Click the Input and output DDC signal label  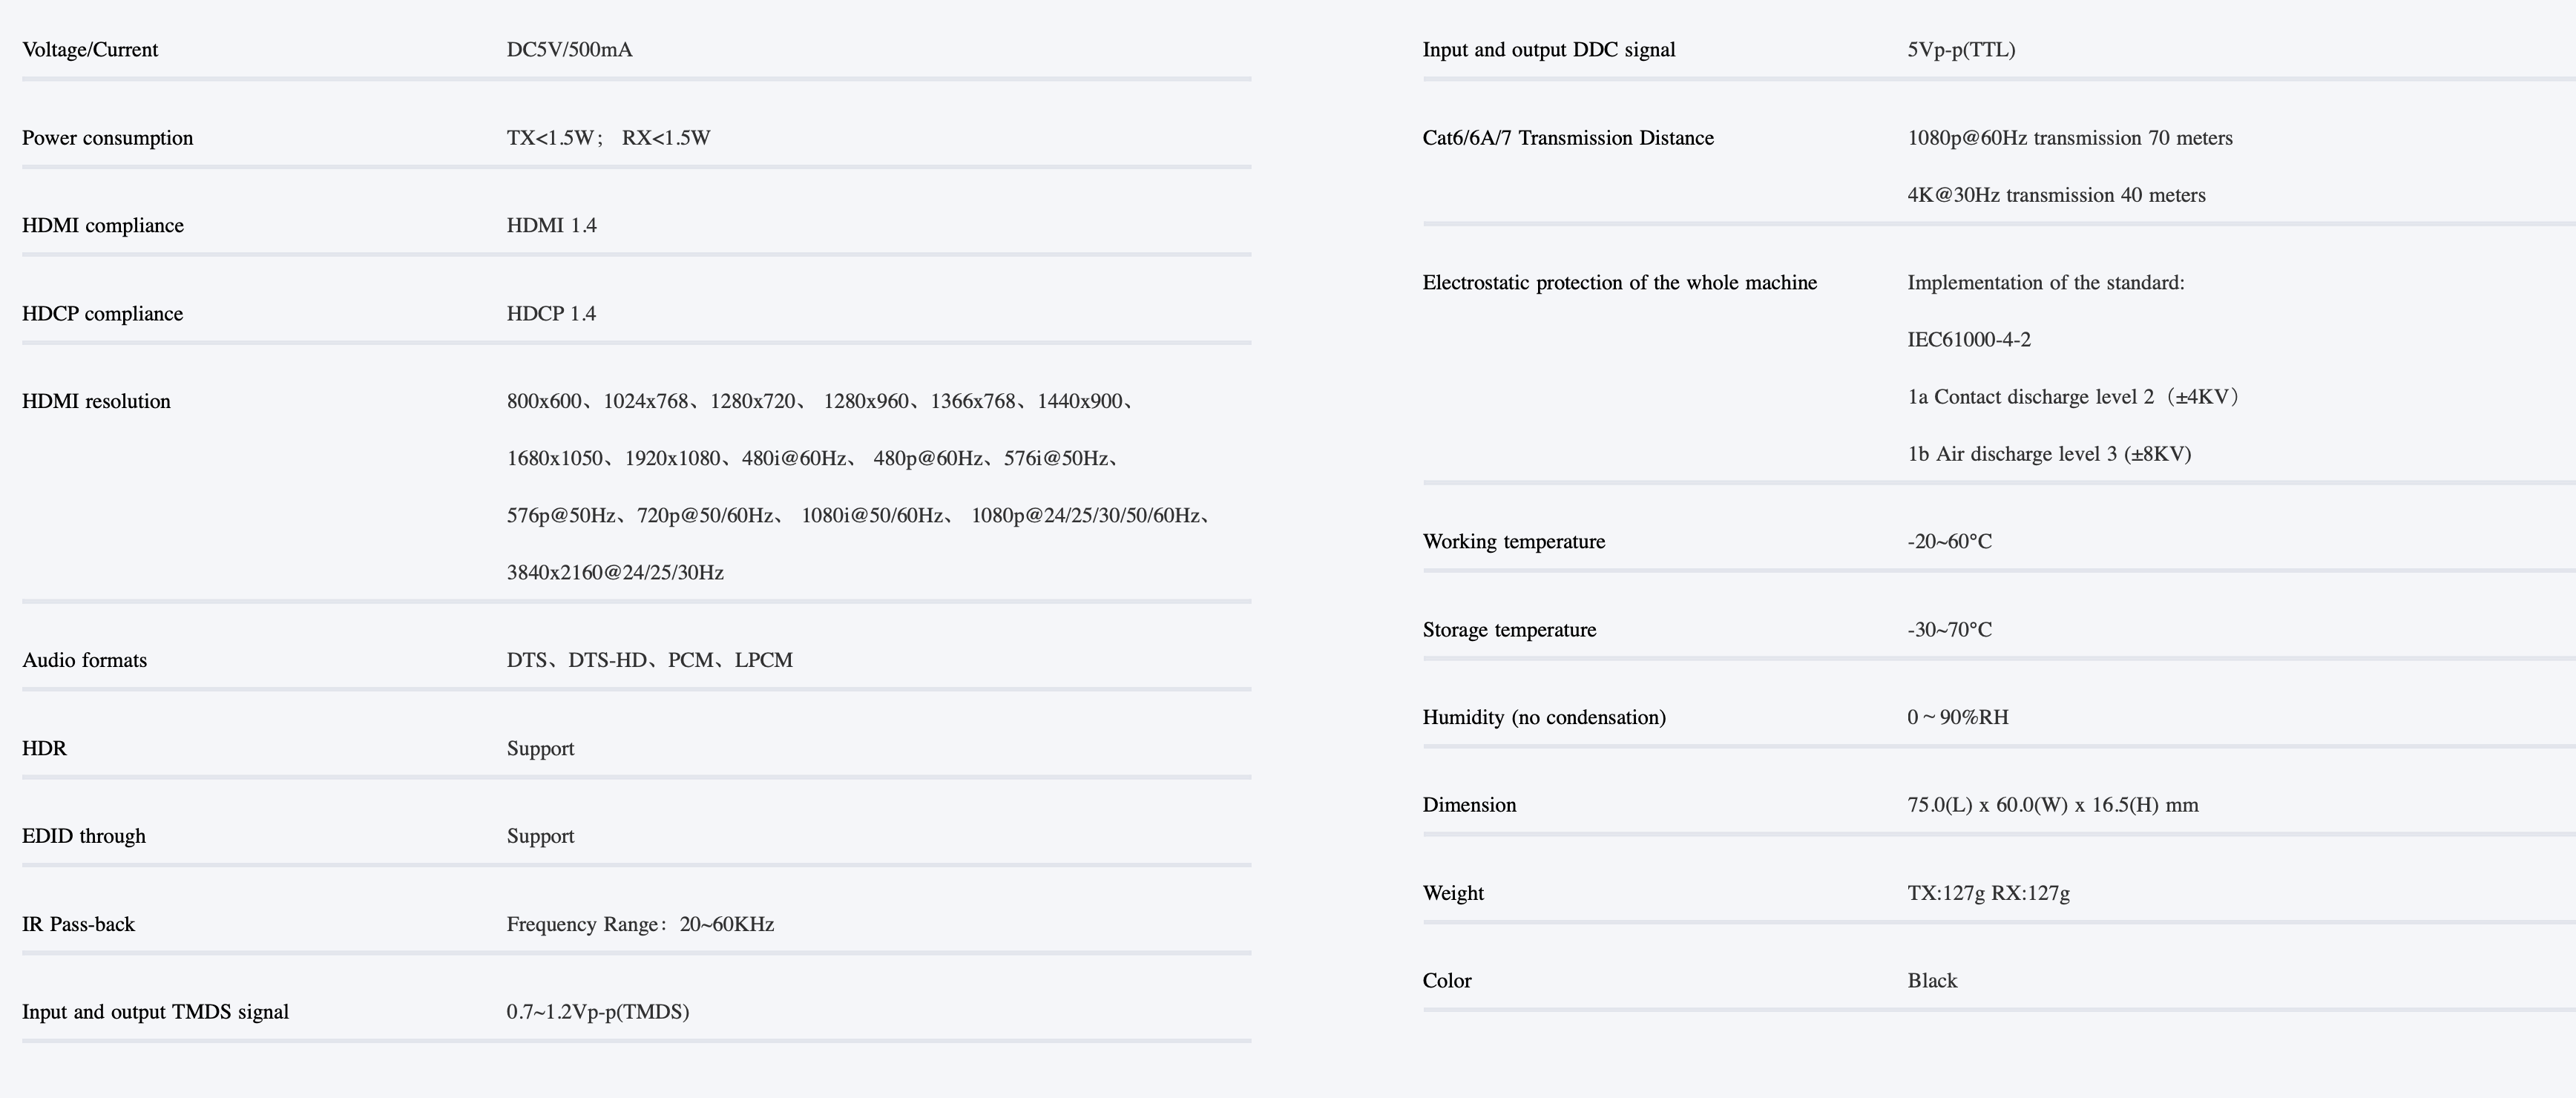click(x=1548, y=50)
